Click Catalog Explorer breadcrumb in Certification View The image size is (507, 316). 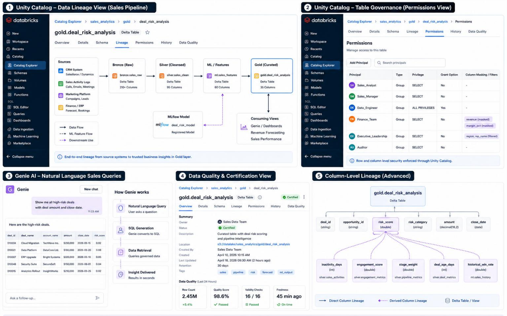click(x=191, y=188)
